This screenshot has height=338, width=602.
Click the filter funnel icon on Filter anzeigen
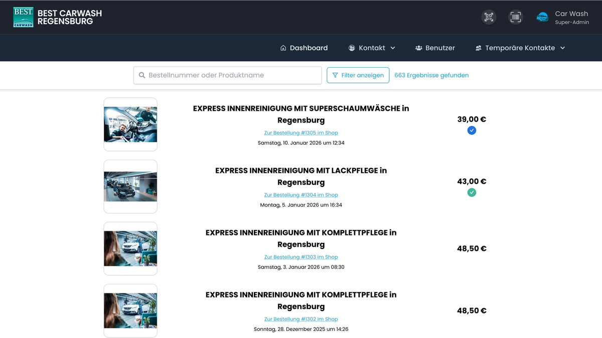pyautogui.click(x=335, y=75)
